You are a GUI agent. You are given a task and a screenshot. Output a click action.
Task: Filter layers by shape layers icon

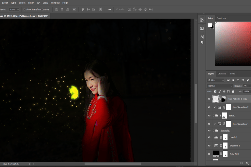pos(243,80)
